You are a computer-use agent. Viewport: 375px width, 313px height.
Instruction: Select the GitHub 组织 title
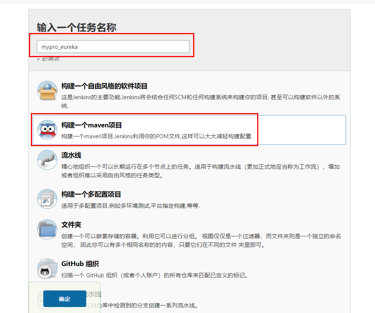click(x=80, y=264)
